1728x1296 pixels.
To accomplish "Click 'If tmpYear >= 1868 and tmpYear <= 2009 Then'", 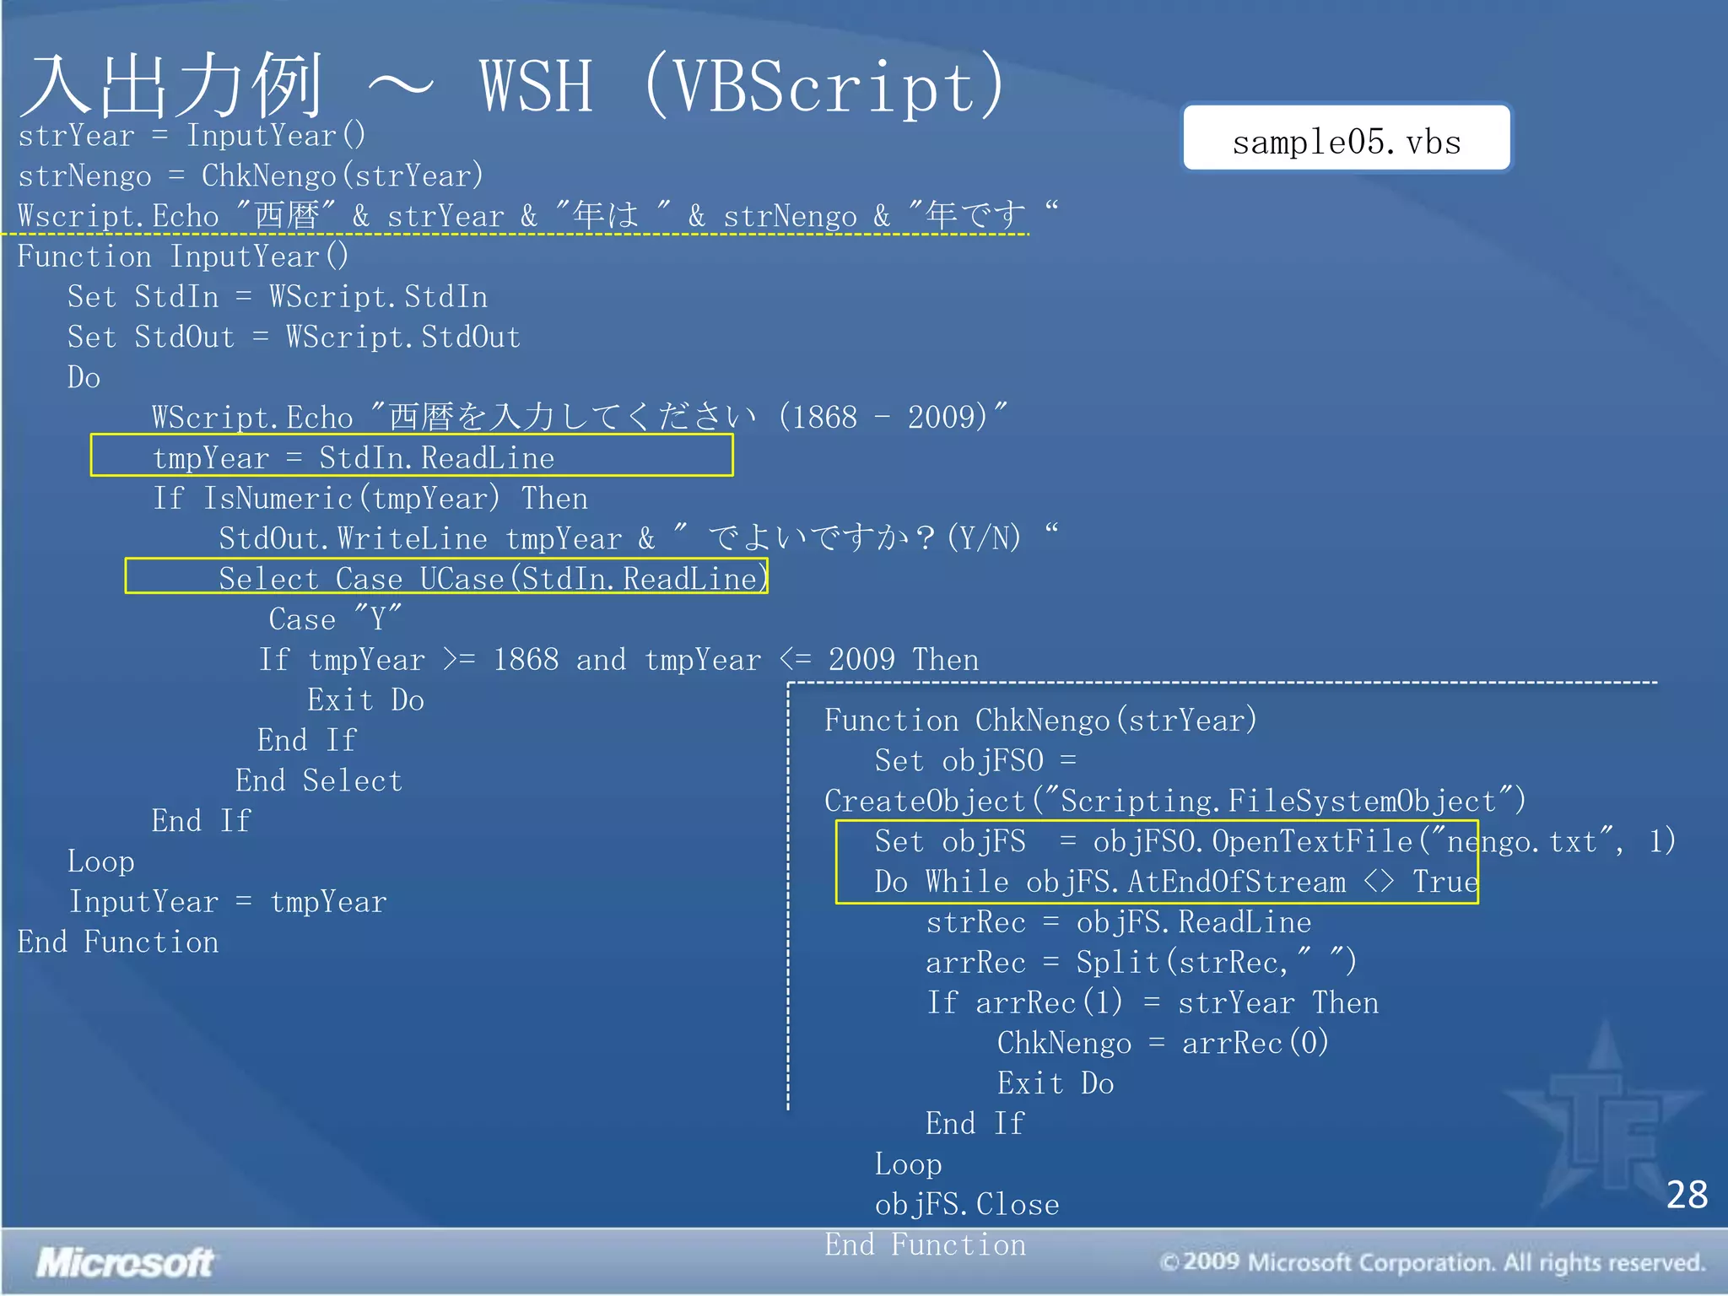I will pyautogui.click(x=618, y=659).
